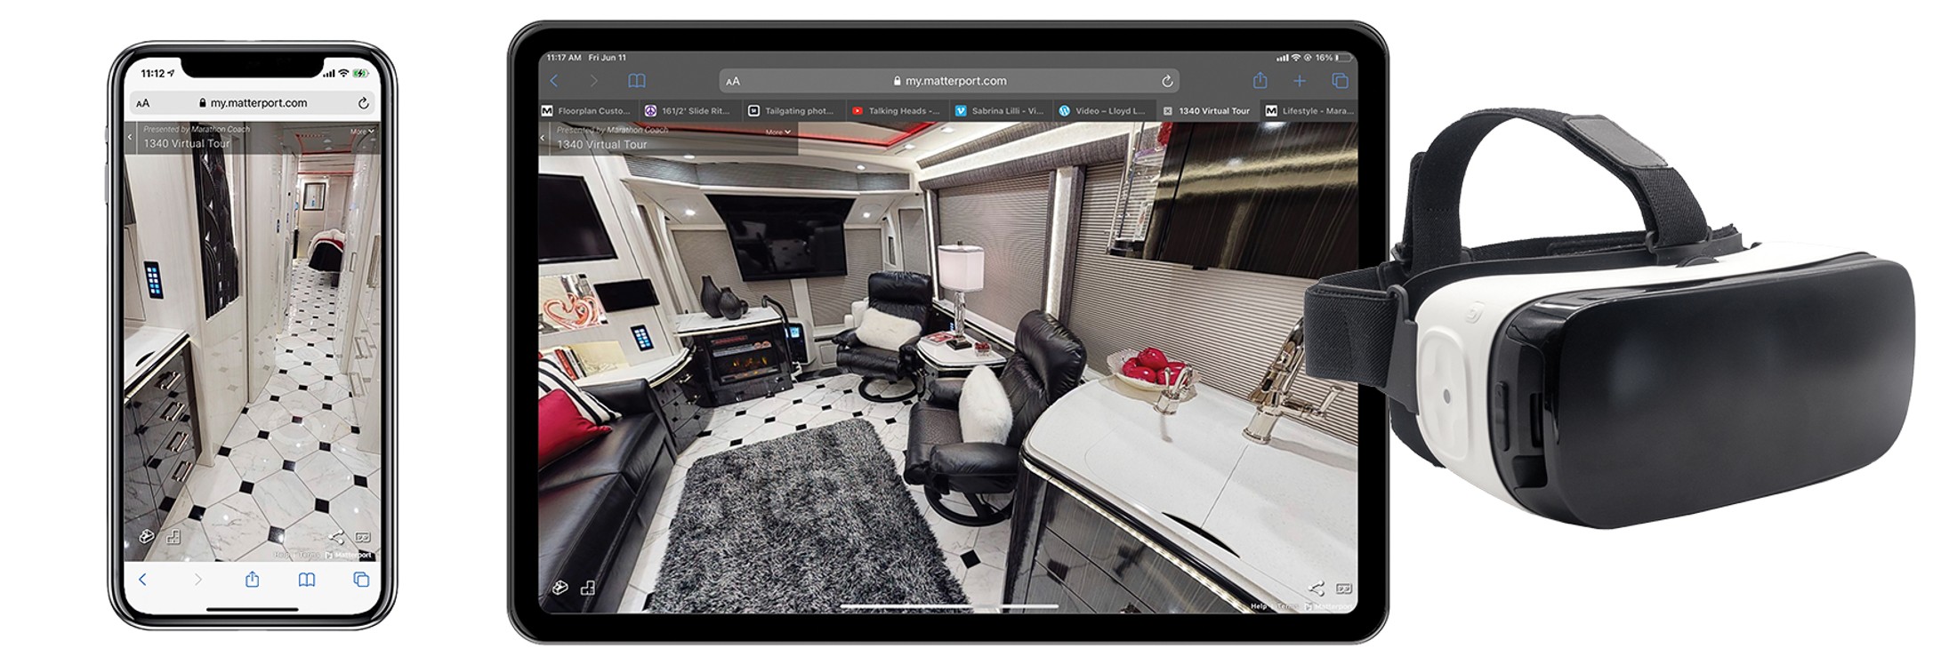The image size is (1957, 665).
Task: Click 'Presented by Marathon Coach' on phone
Action: [197, 129]
